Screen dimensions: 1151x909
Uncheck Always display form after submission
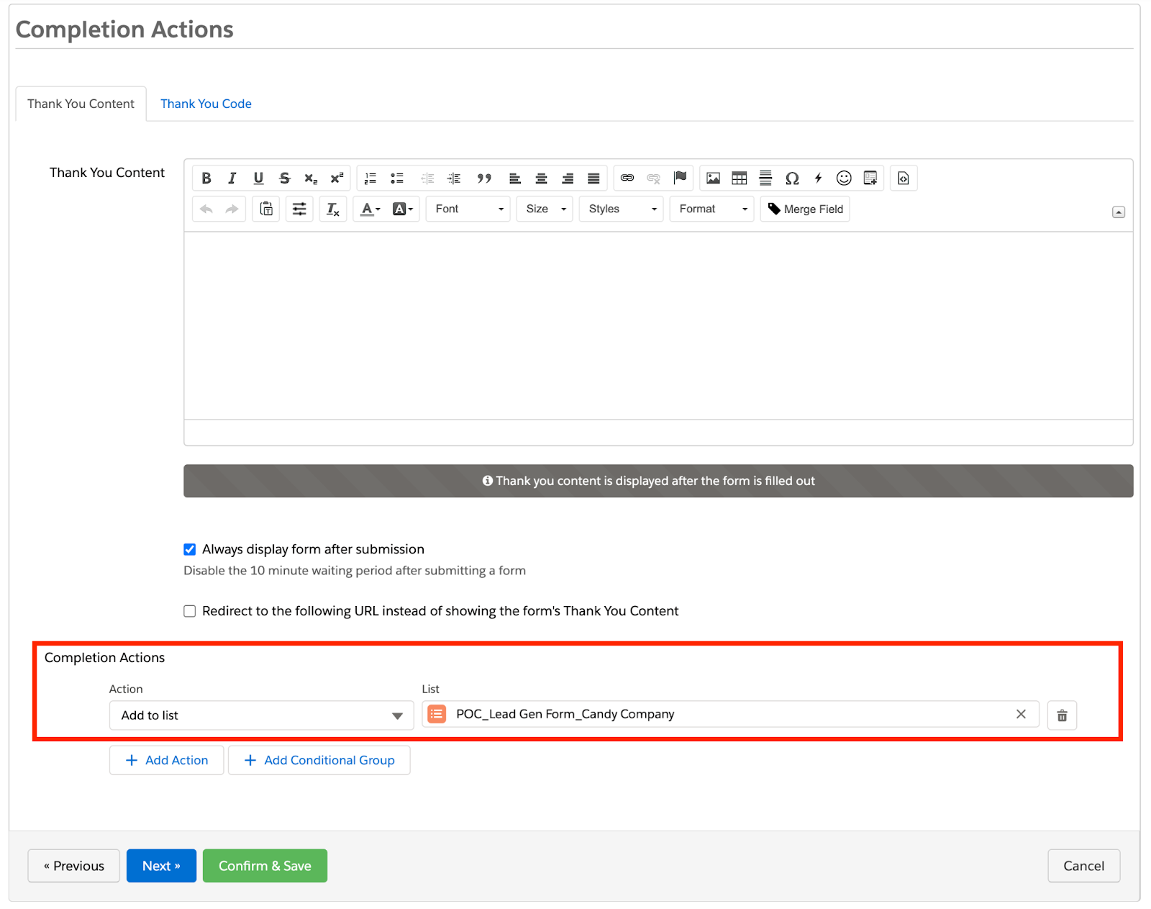(x=190, y=549)
